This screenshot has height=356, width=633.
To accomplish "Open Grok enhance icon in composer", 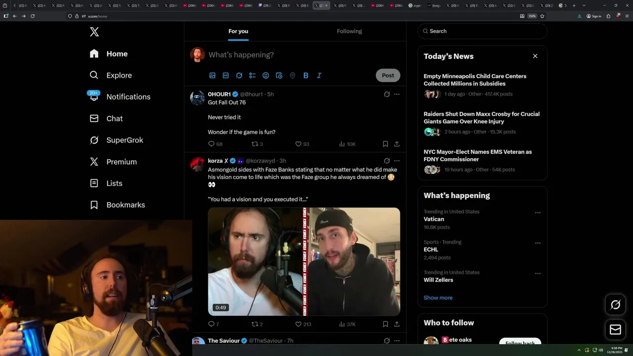I will pos(239,76).
